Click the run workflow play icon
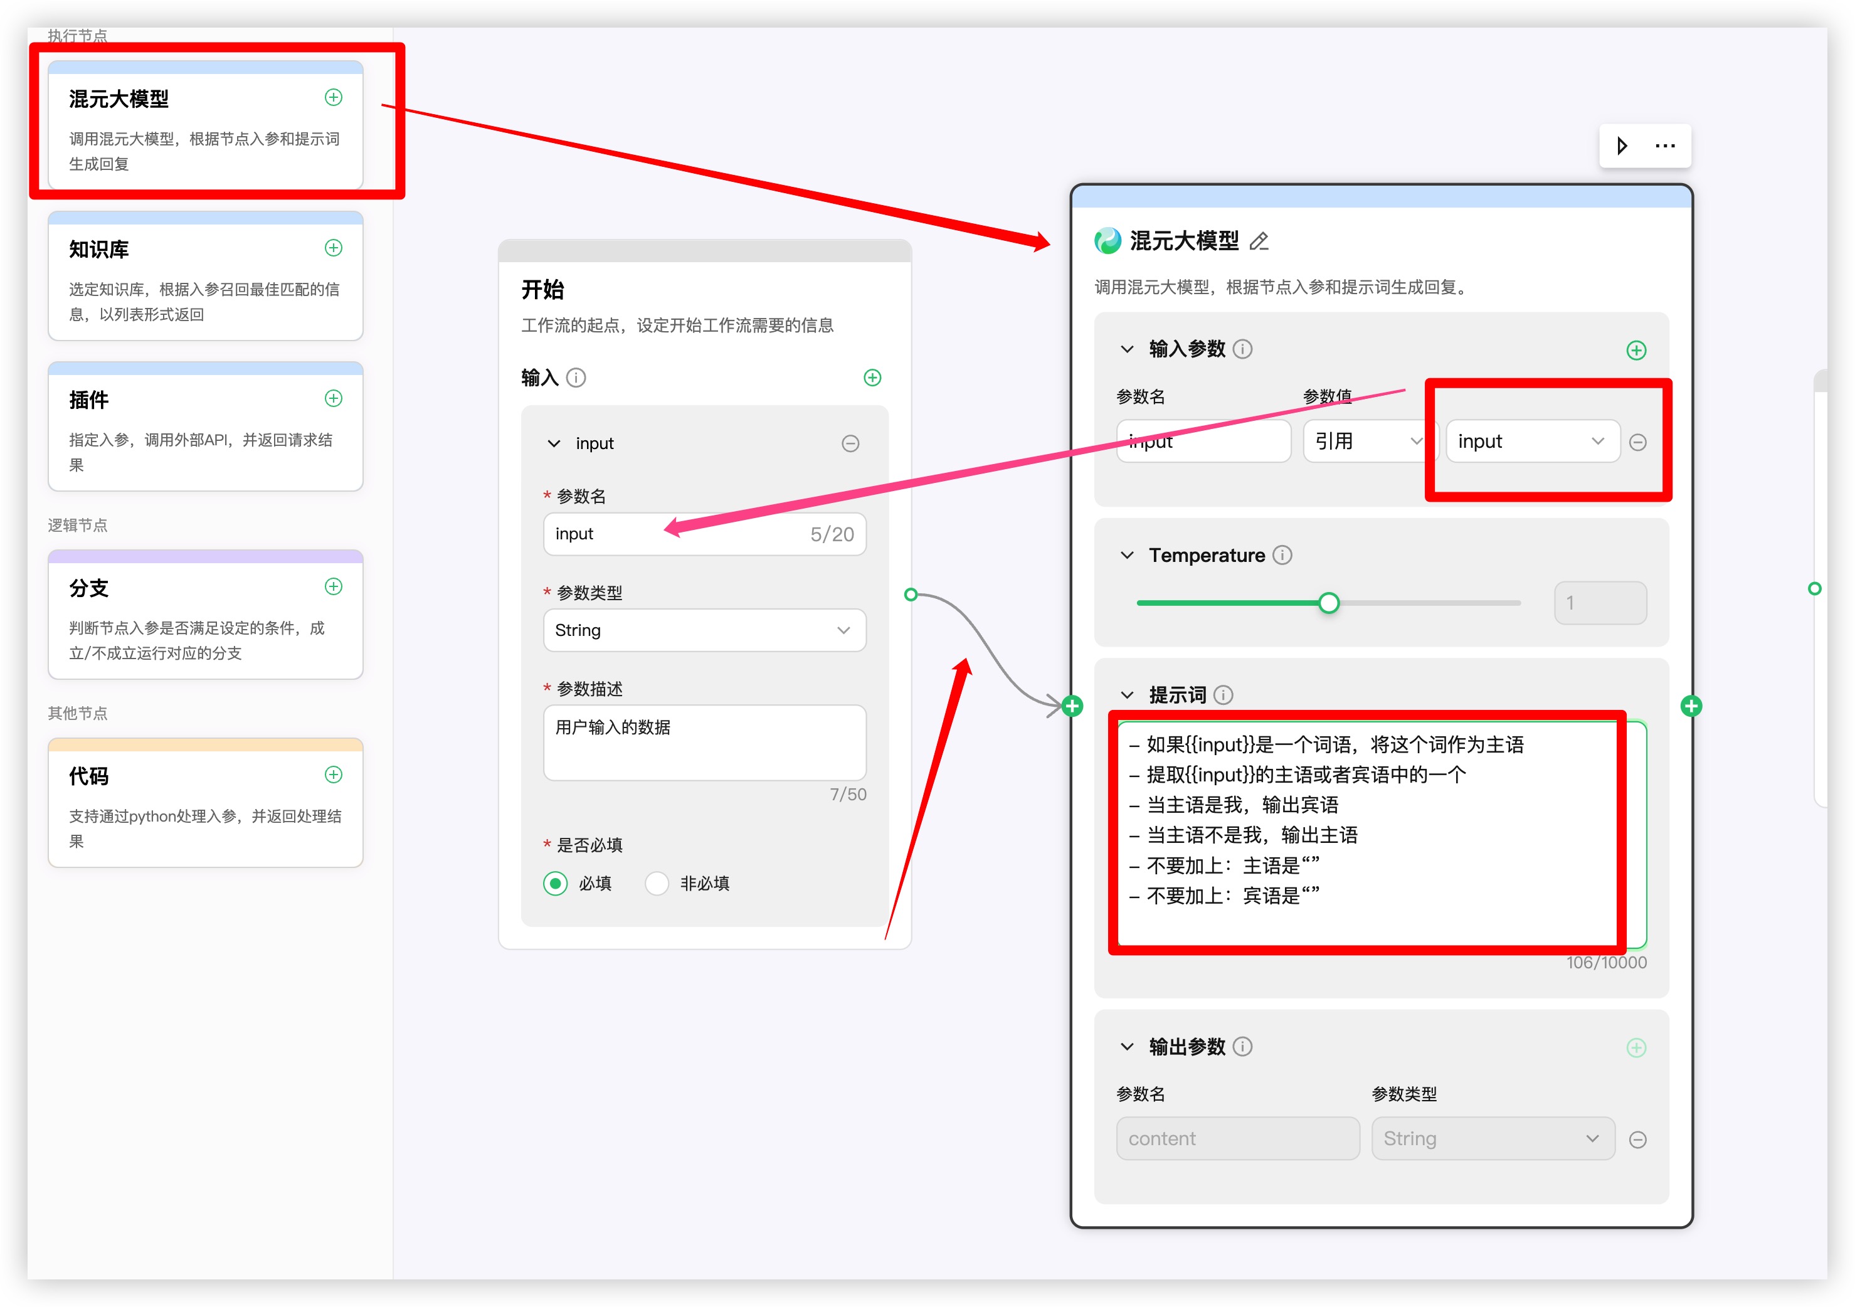 tap(1622, 146)
